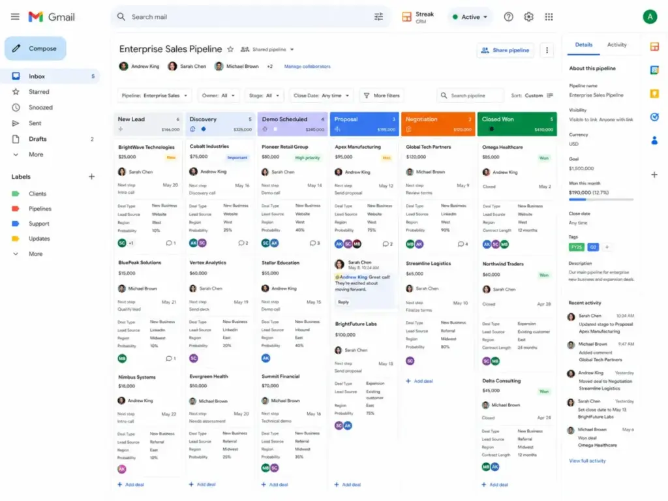Click the Sort custom list icon
Screen dimensions: 668x501
550,95
